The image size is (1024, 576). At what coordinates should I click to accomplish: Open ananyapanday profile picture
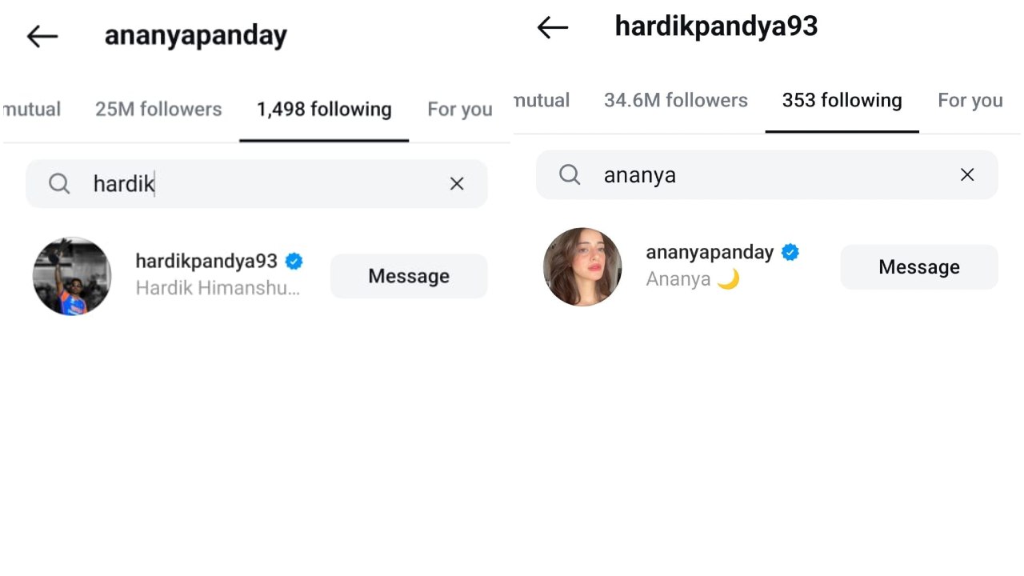coord(582,267)
